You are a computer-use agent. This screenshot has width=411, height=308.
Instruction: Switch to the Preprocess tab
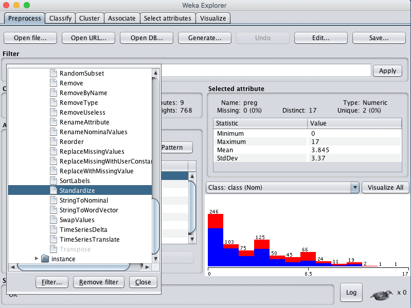(25, 19)
